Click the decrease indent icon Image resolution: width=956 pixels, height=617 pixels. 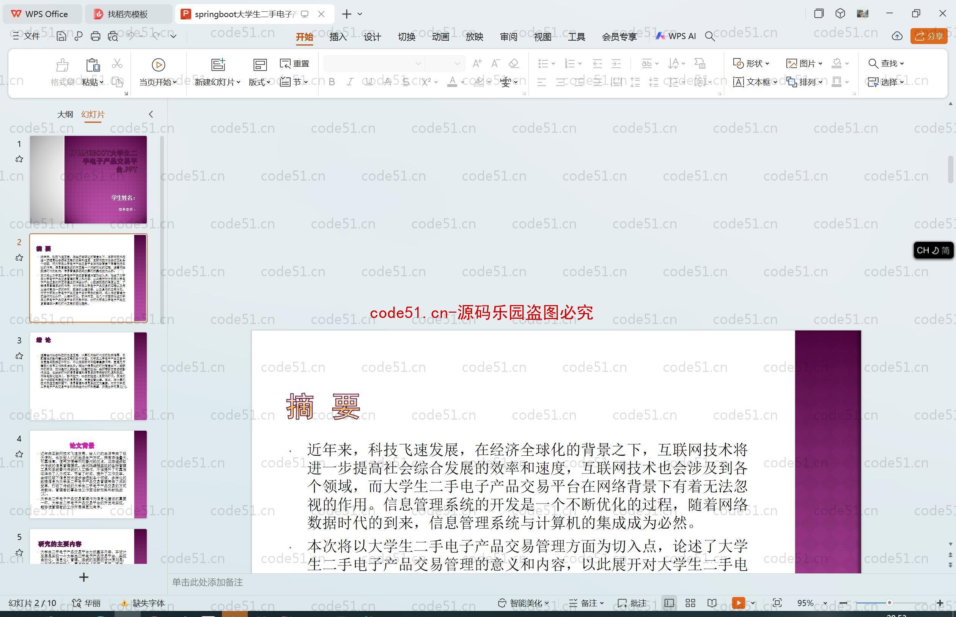597,63
